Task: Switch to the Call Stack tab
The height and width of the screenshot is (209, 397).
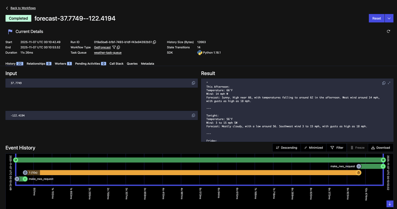Action: pyautogui.click(x=116, y=64)
